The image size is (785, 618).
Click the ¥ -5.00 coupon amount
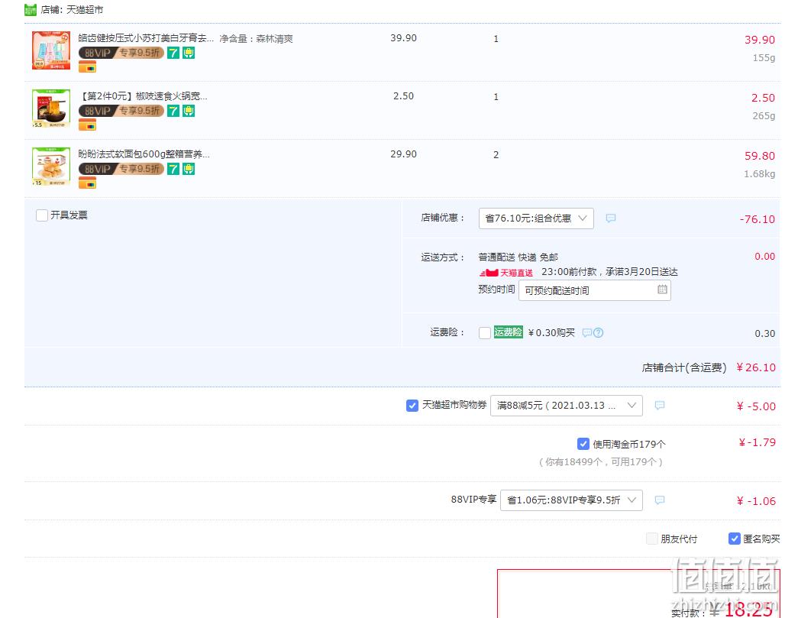756,406
